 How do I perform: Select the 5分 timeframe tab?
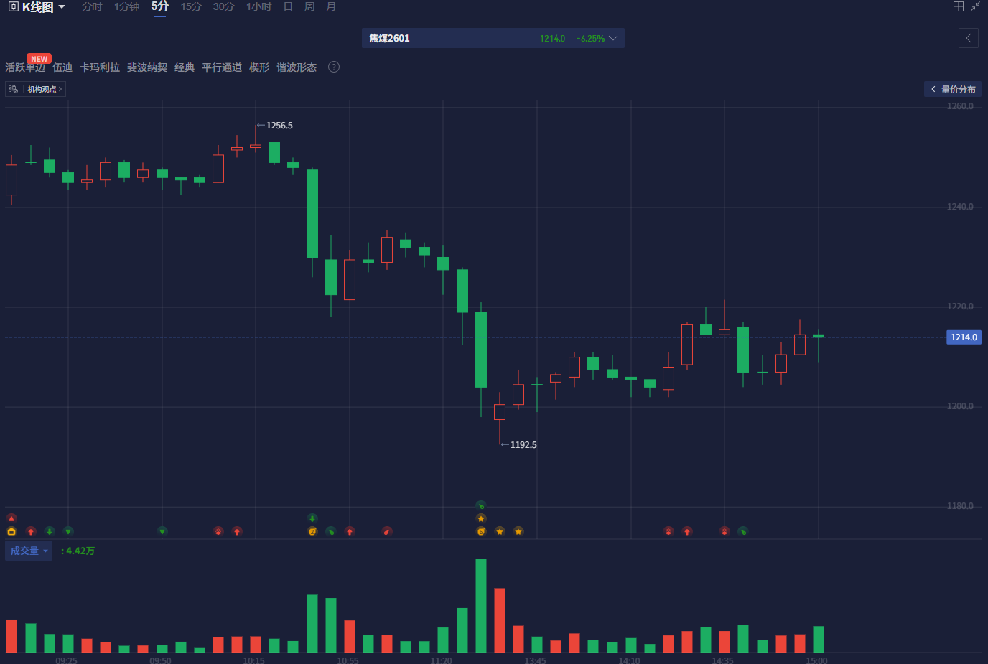pyautogui.click(x=159, y=6)
